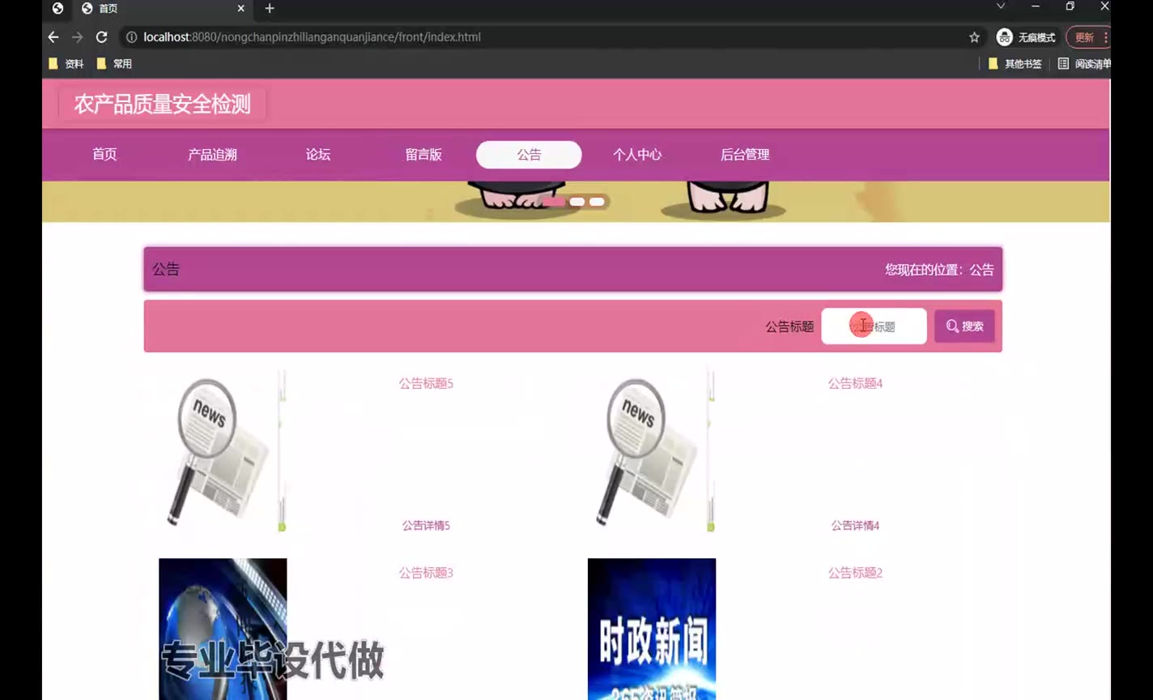1153x700 pixels.
Task: Click the 您现在的位置：公告 breadcrumb
Action: 939,270
